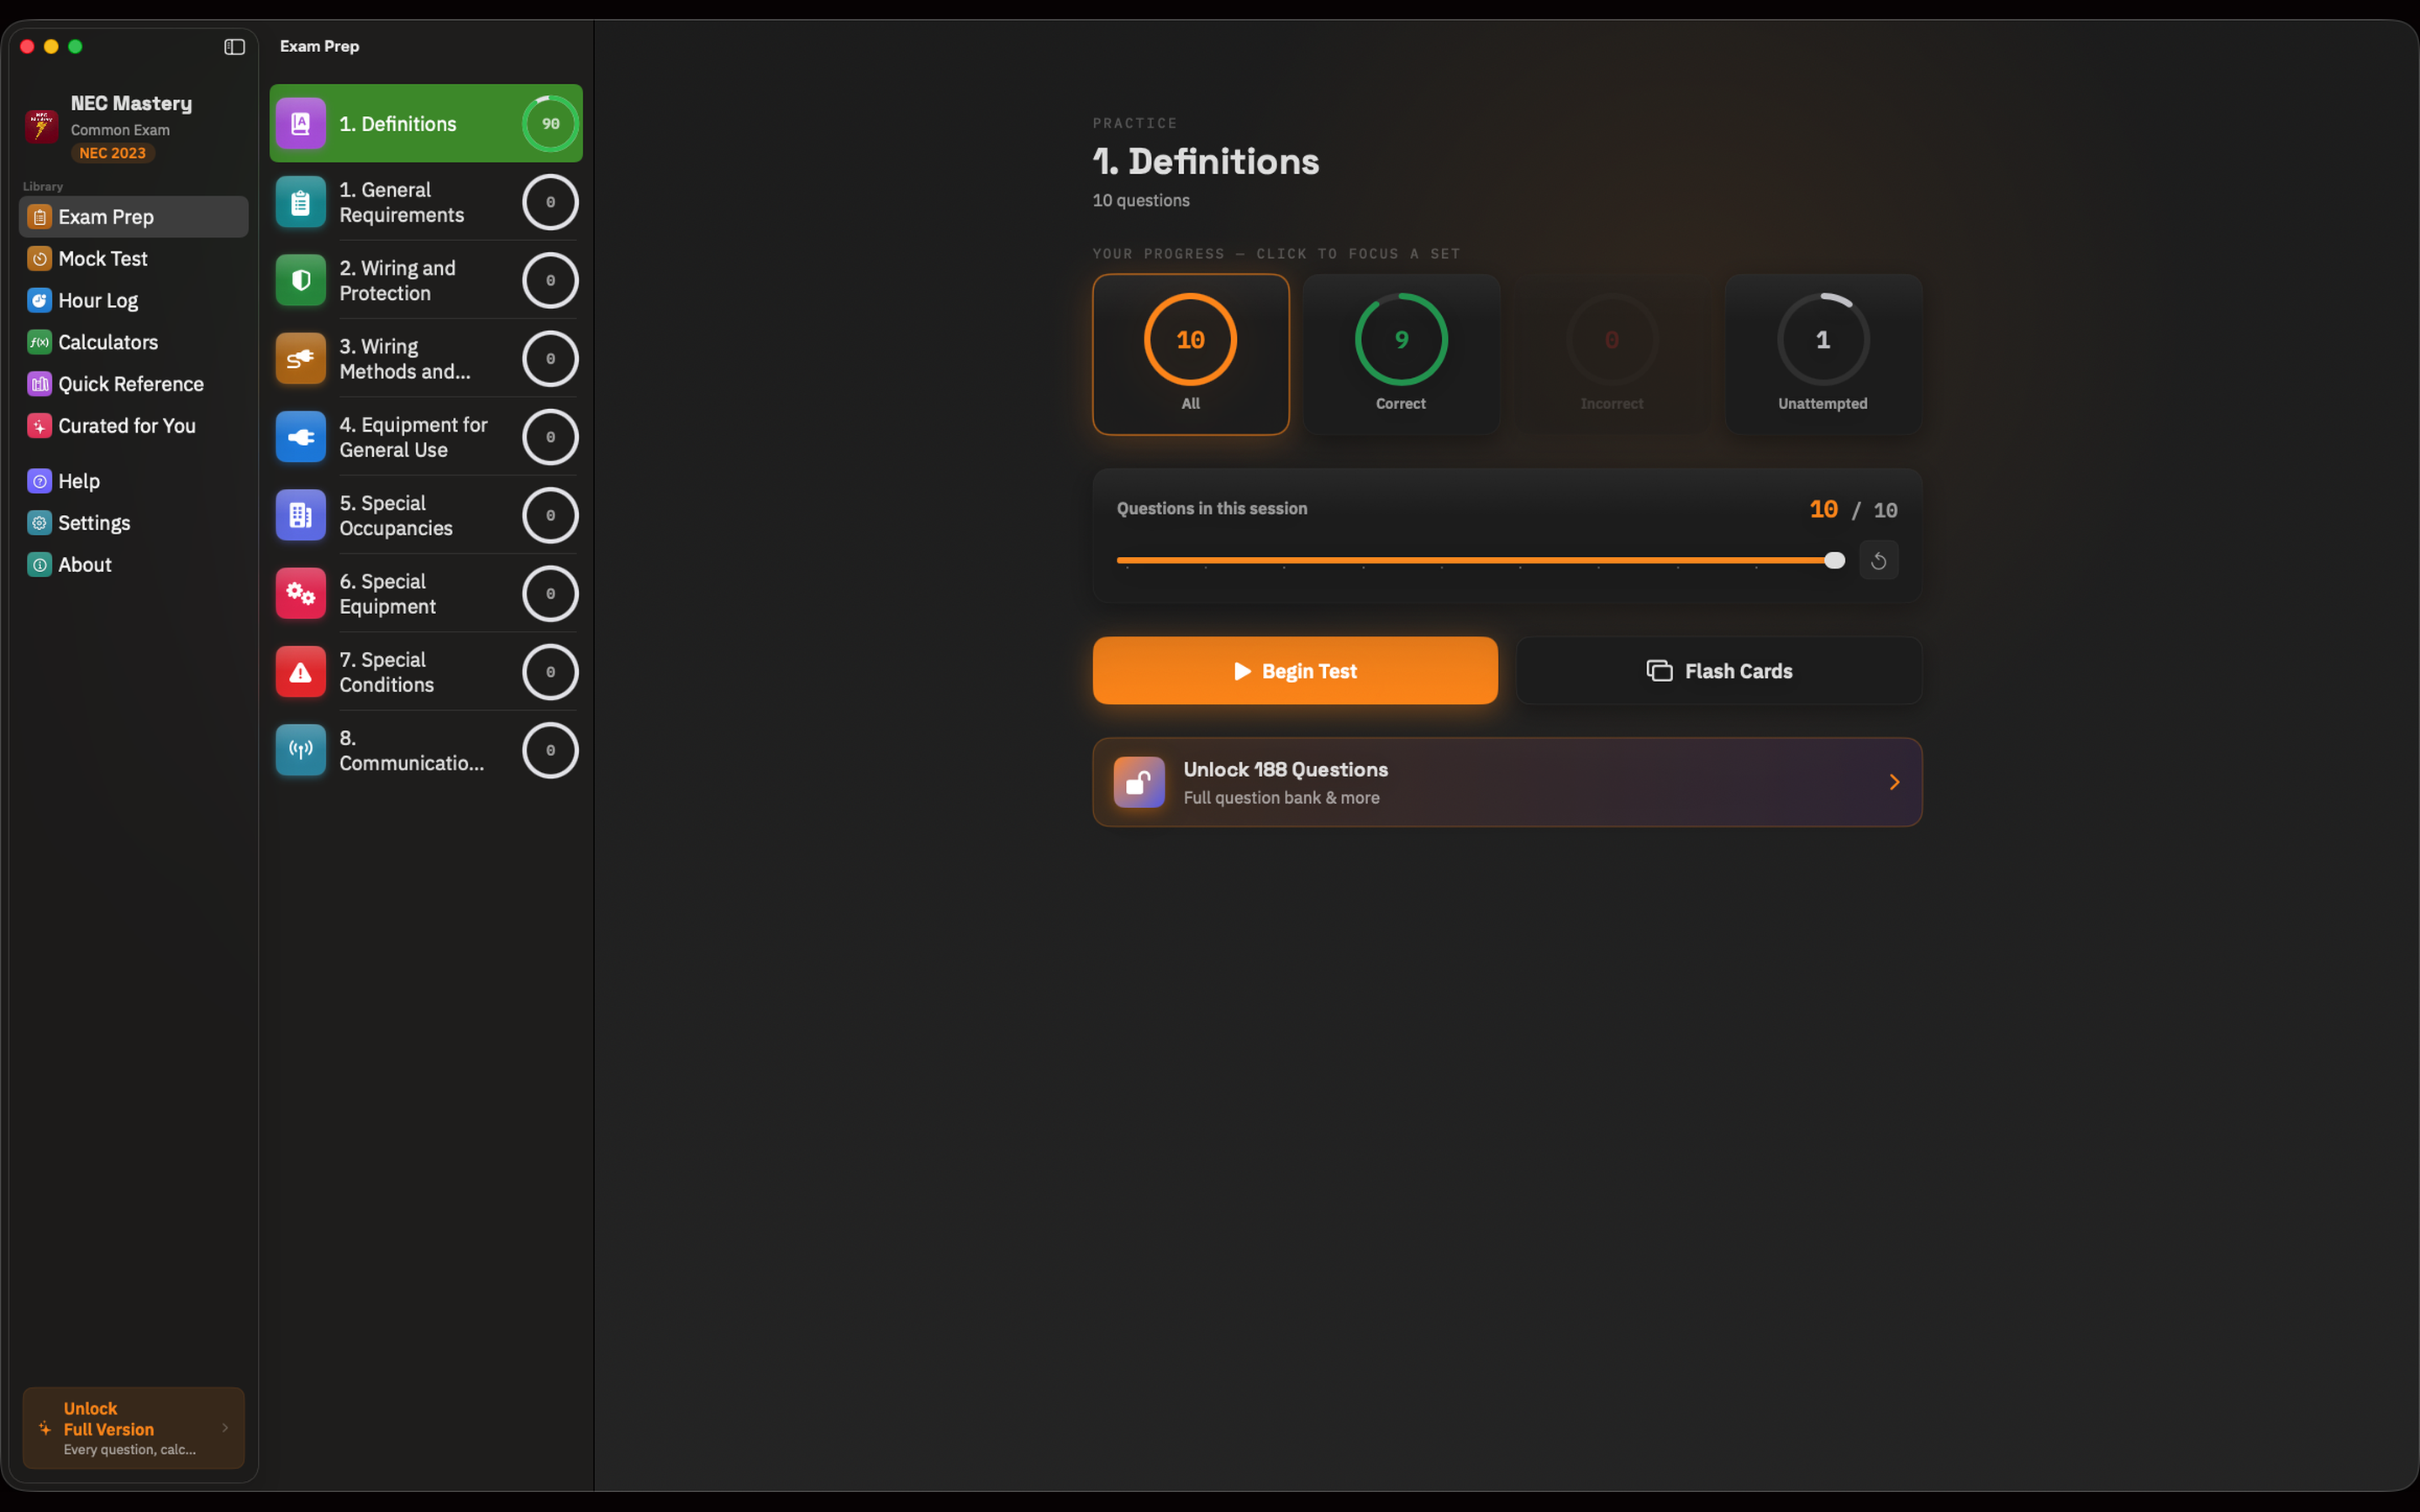The image size is (2420, 1512).
Task: Open Flash Cards mode
Action: (1719, 671)
